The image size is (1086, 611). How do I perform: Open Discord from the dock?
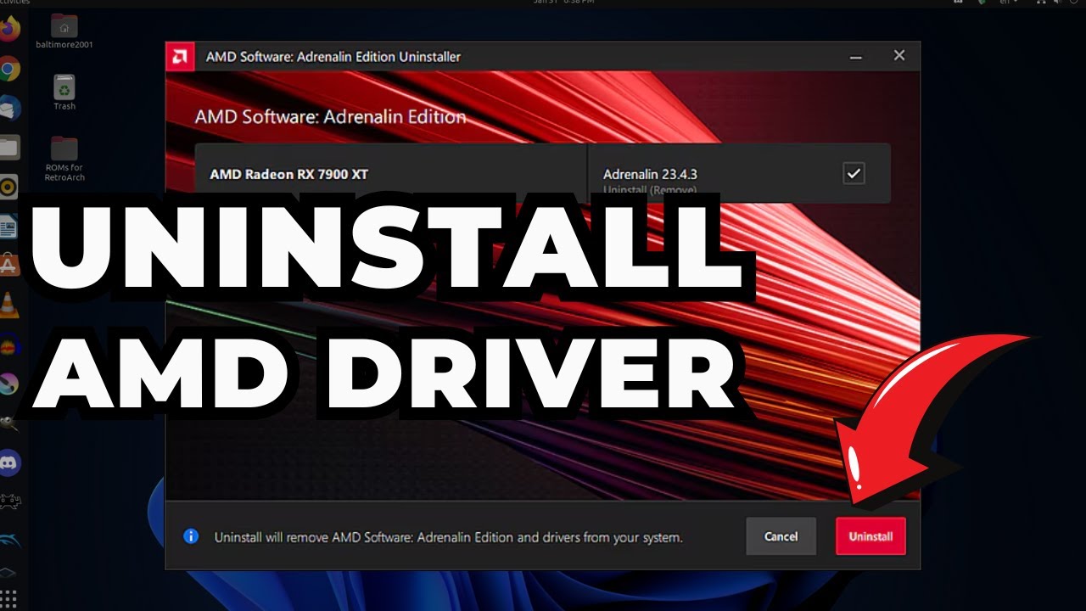point(9,462)
